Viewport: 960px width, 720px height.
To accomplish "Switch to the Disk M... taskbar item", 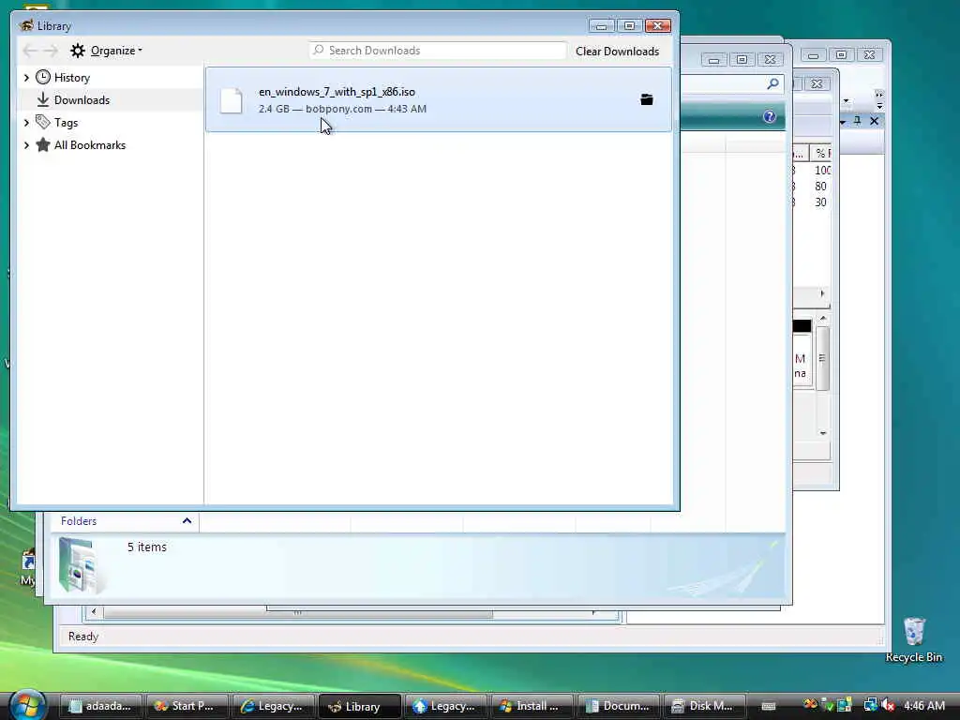I will (705, 706).
